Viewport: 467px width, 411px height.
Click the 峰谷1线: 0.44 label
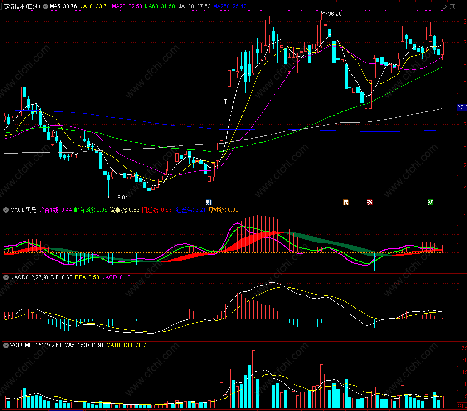[x=55, y=210]
